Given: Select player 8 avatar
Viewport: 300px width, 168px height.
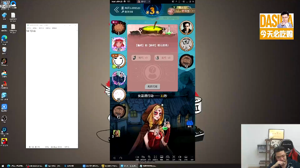Looking at the screenshot, I should coord(186,44).
